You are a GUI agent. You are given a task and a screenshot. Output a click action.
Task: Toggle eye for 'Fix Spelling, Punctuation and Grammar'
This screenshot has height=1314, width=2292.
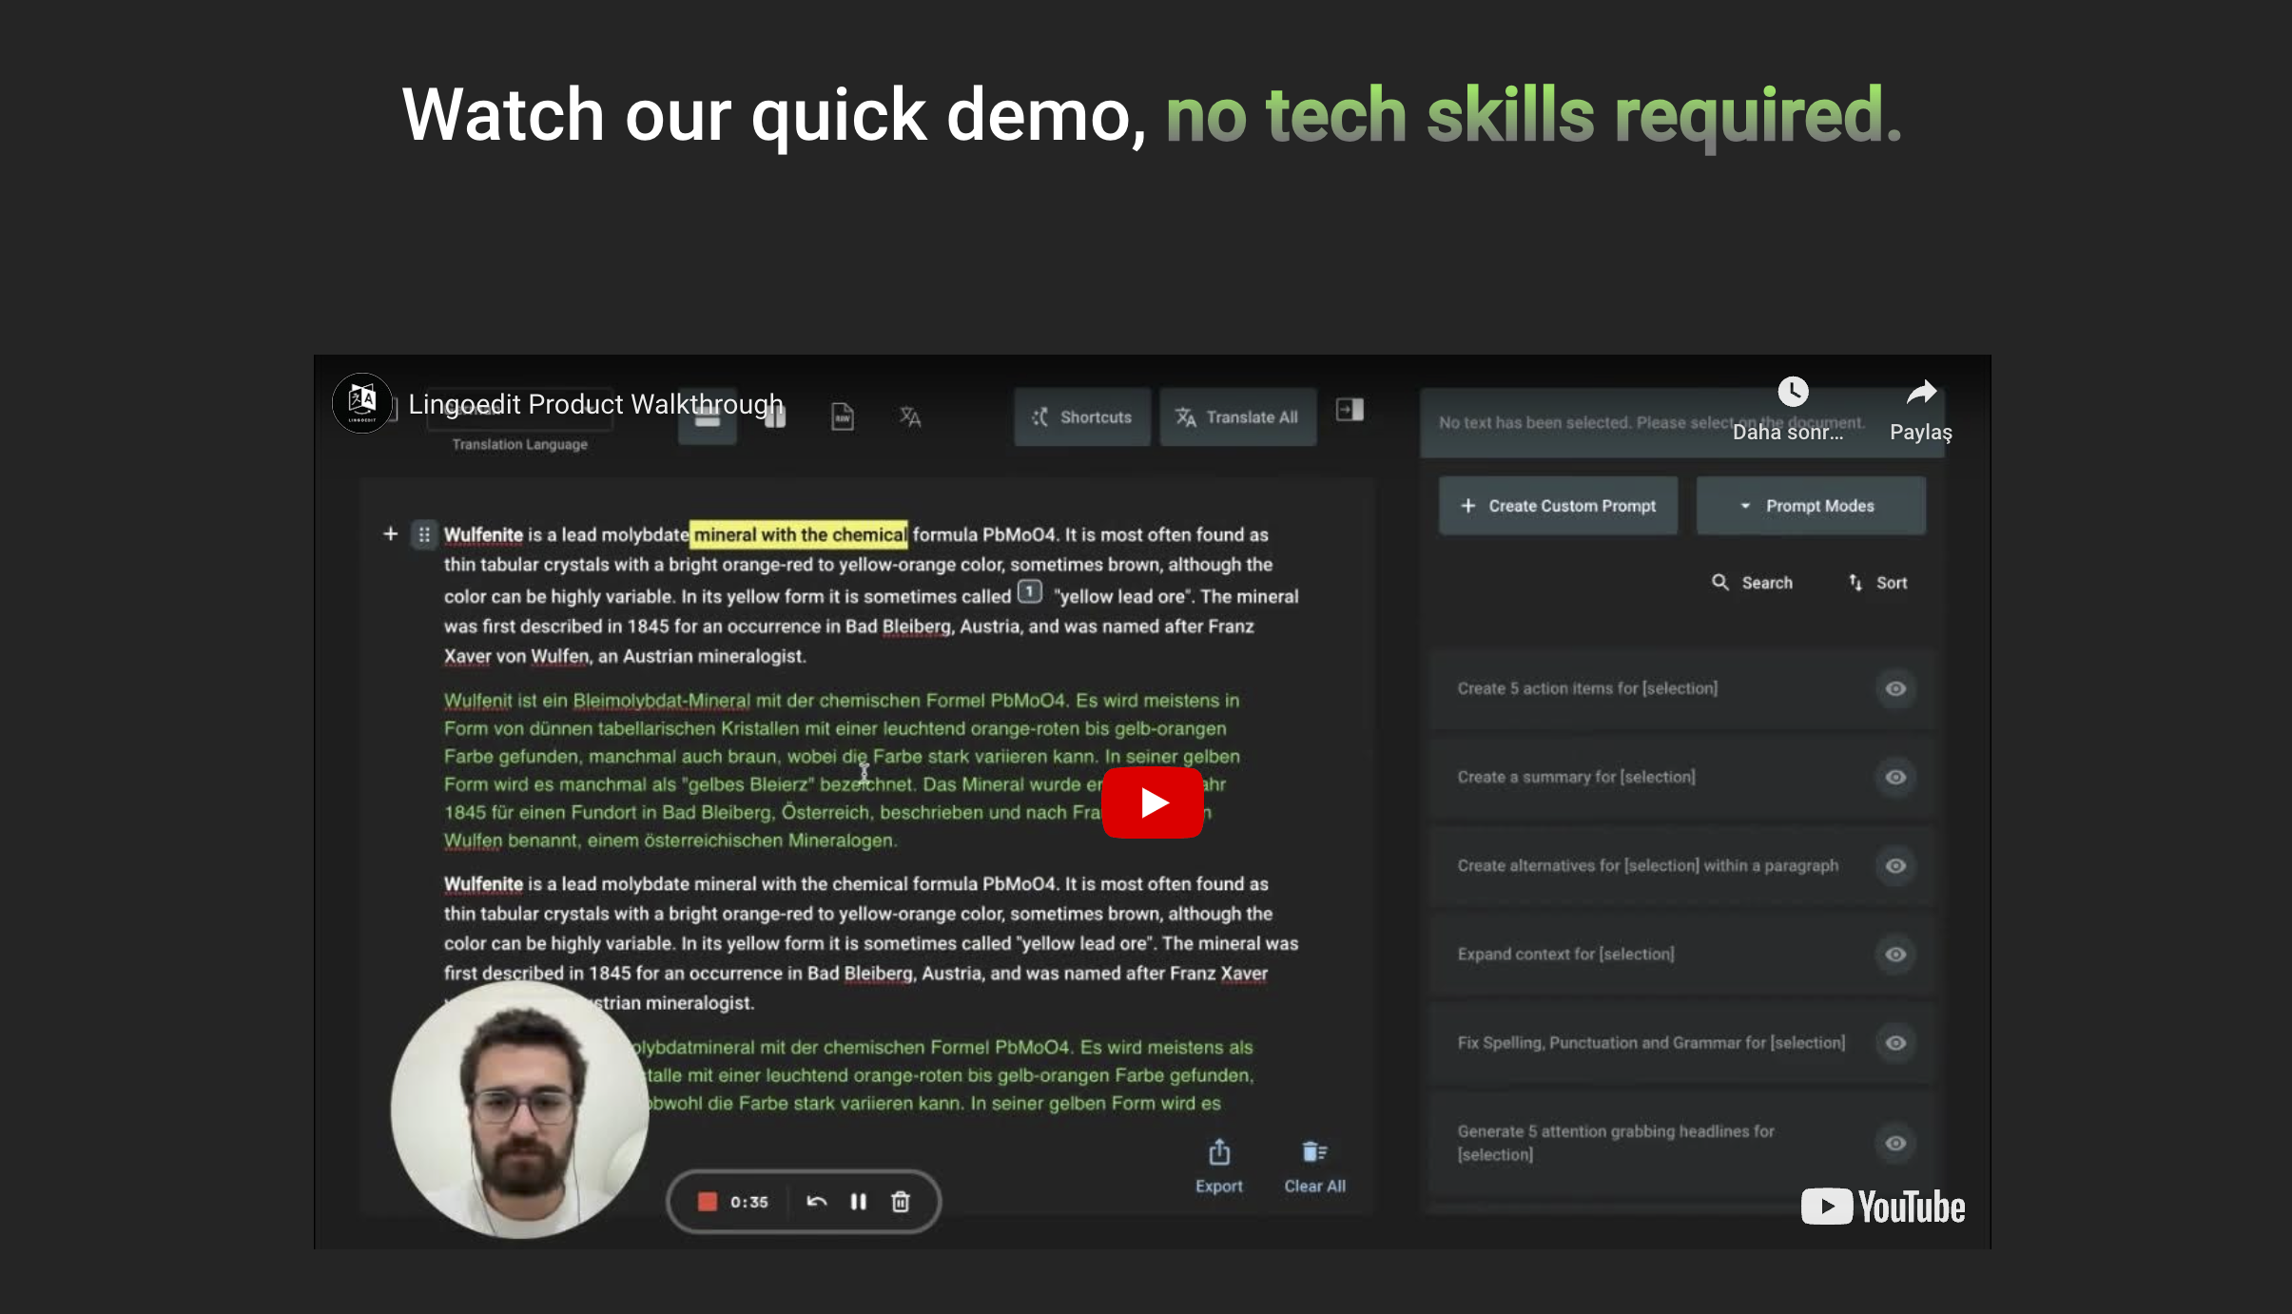[1895, 1042]
